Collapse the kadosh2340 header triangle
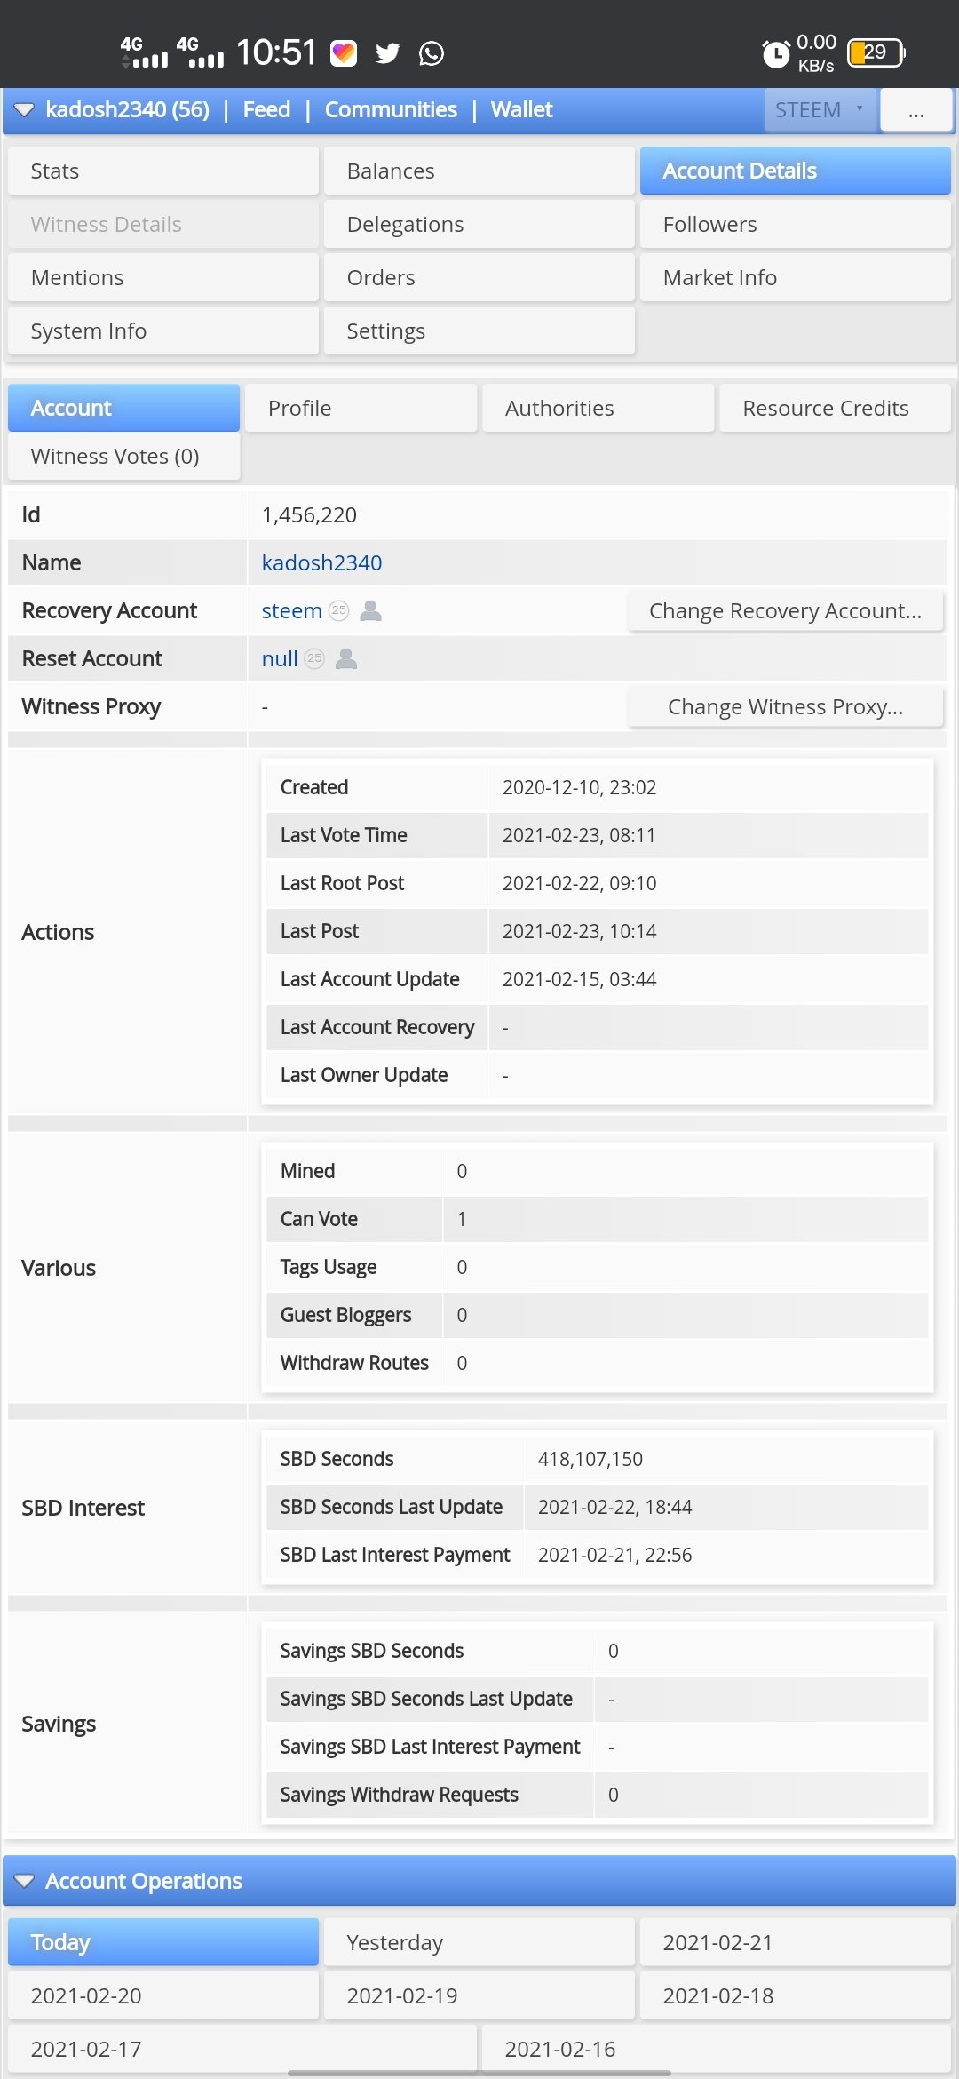 pos(24,110)
